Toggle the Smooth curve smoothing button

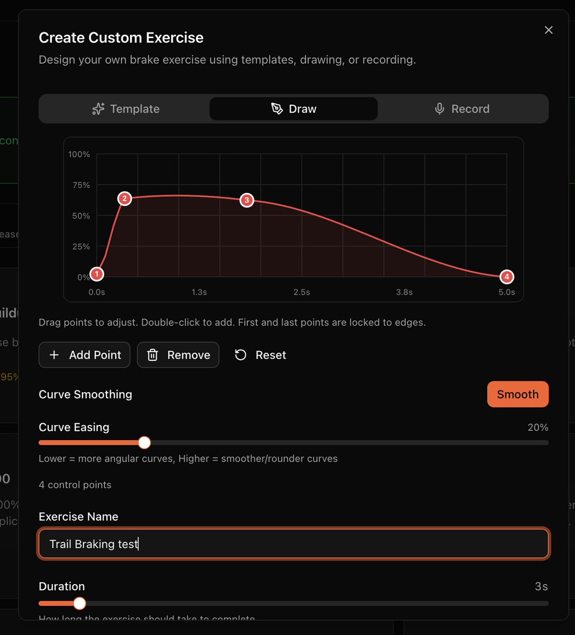tap(518, 394)
